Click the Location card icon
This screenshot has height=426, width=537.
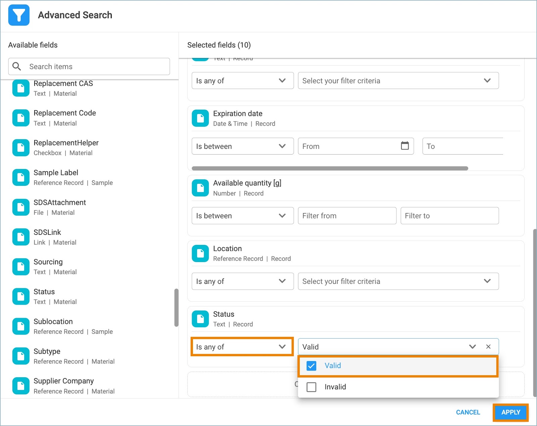pos(200,253)
